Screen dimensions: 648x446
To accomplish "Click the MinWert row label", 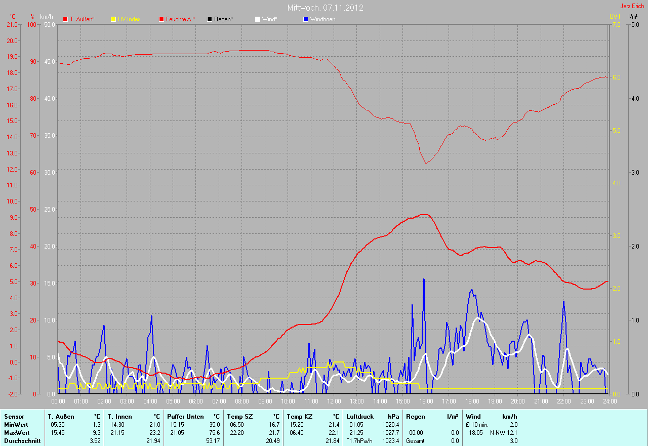I will pyautogui.click(x=16, y=424).
